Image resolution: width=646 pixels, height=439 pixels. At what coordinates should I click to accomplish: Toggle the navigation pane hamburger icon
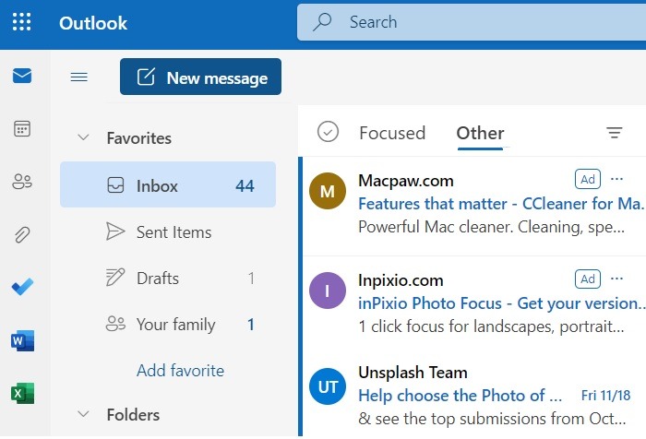point(79,77)
